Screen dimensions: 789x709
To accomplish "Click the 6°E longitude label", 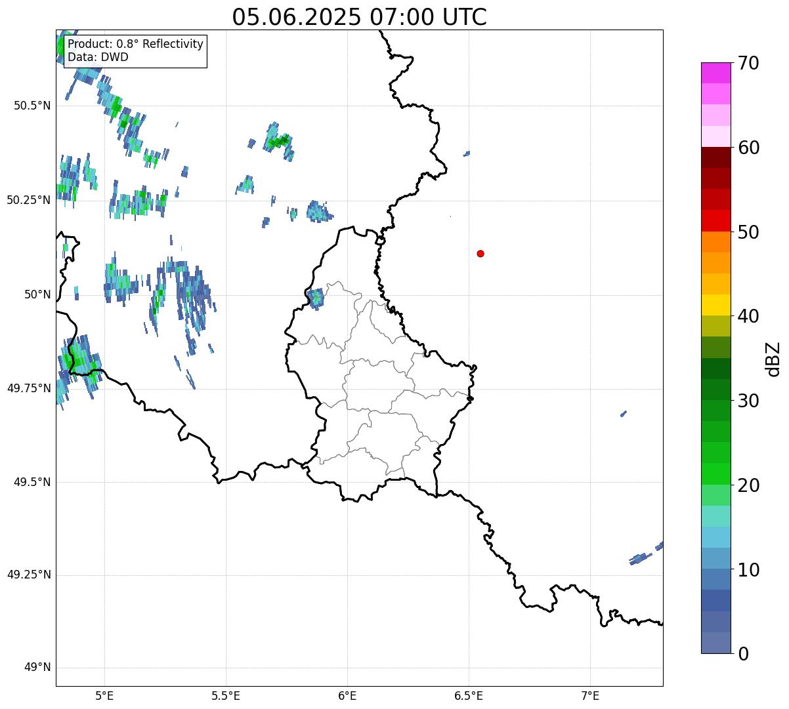I will pos(347,696).
